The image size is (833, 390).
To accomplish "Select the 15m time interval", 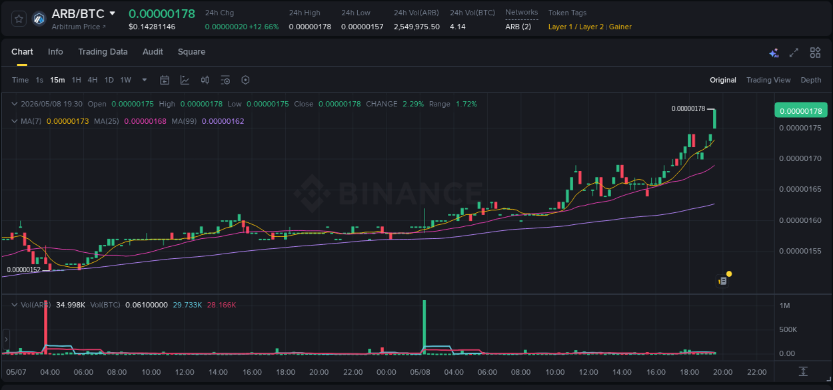I will [57, 80].
